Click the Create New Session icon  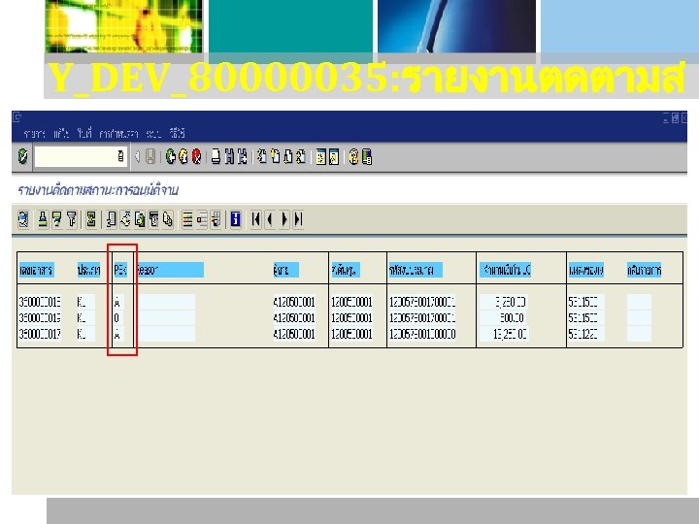320,157
